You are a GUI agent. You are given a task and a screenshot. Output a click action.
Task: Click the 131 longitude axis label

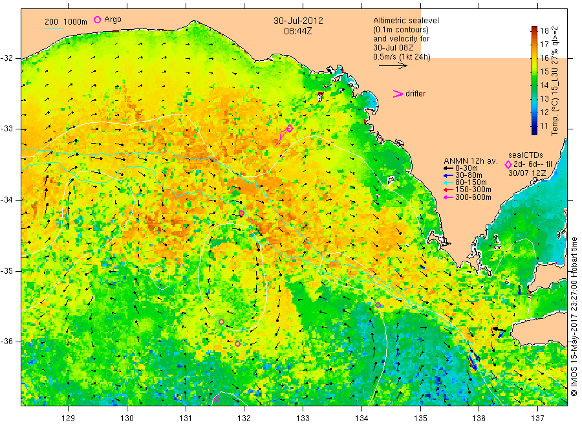[x=186, y=419]
